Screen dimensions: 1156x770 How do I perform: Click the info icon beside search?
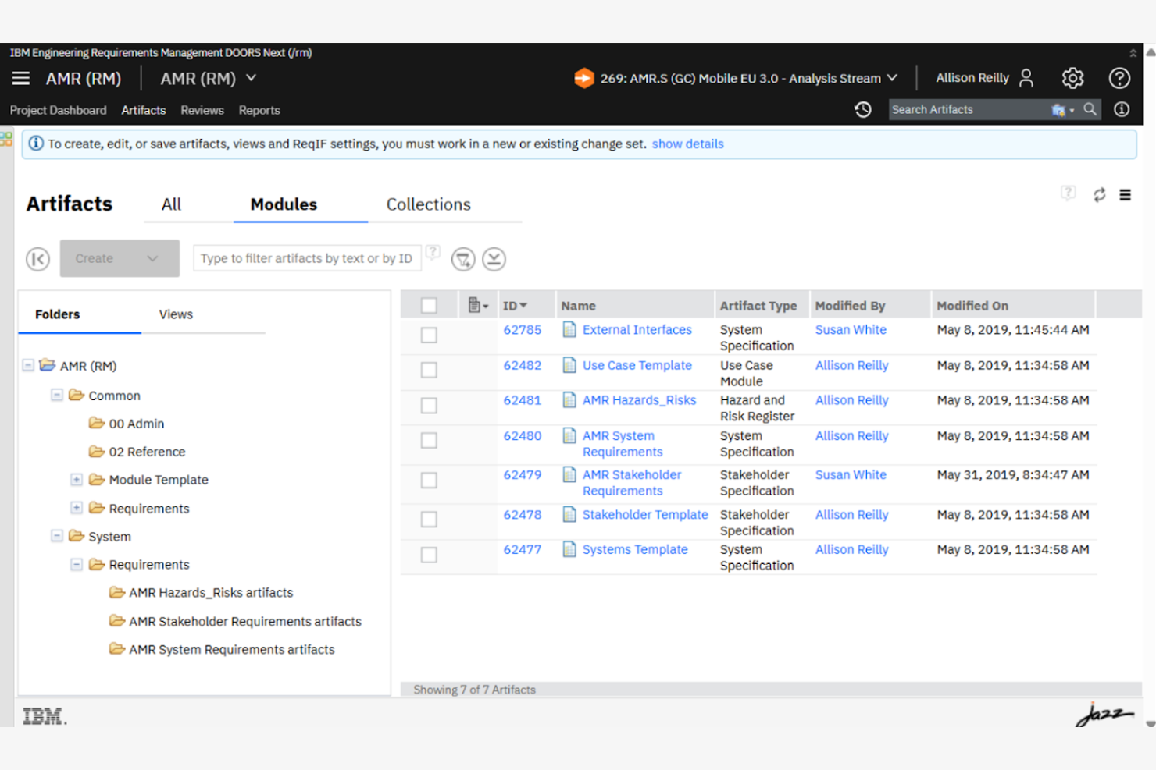click(1122, 109)
